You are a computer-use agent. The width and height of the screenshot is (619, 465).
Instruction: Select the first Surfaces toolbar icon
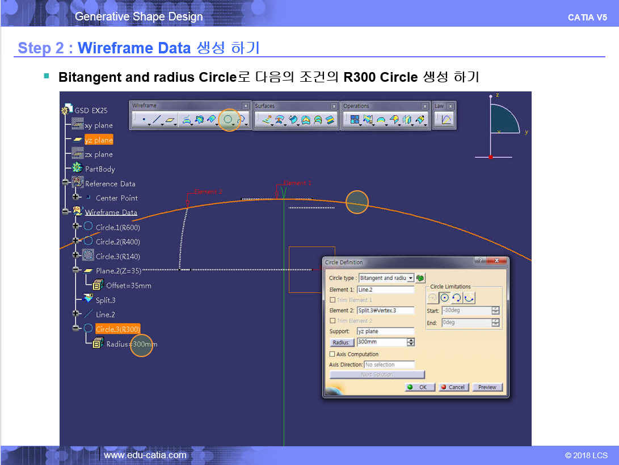coord(266,120)
